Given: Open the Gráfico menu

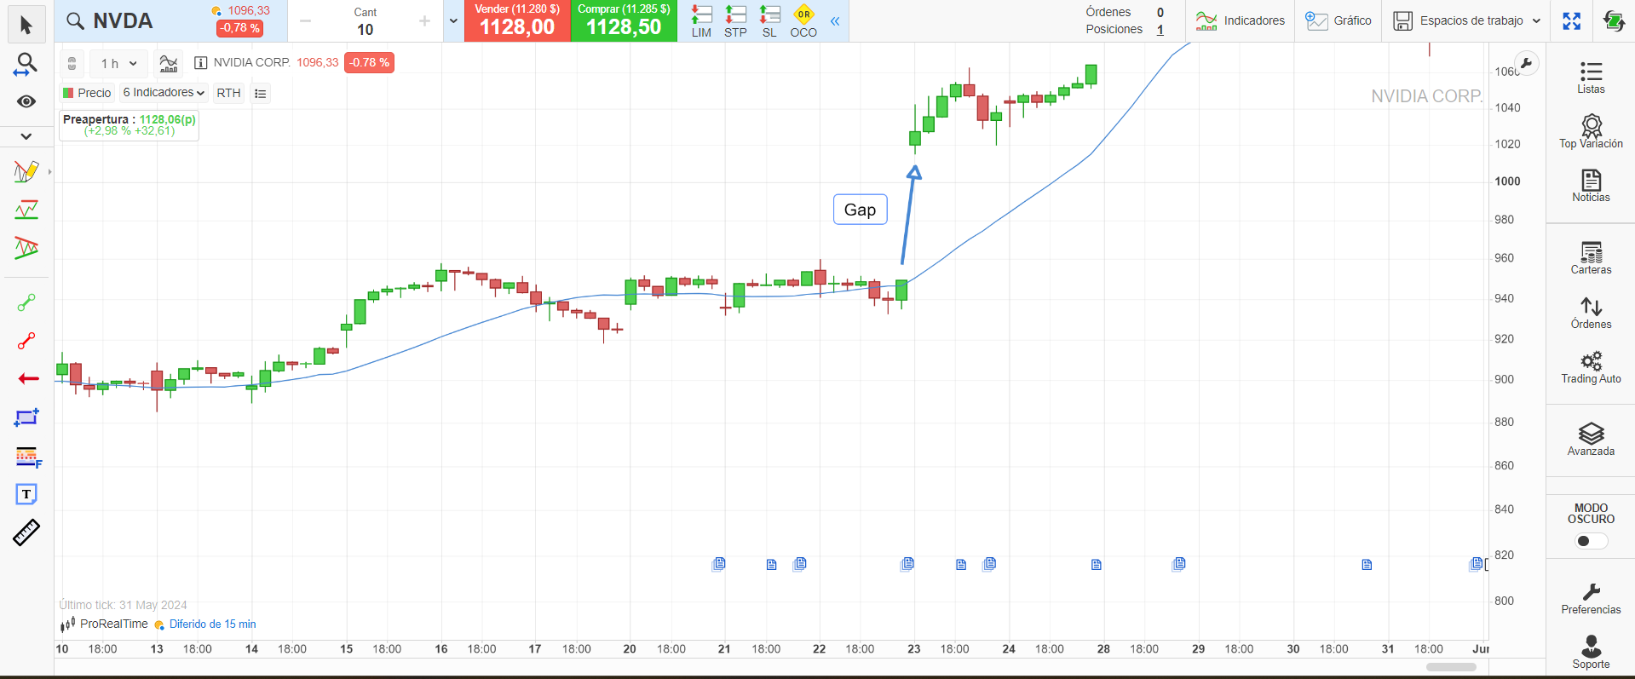Looking at the screenshot, I should click(x=1339, y=20).
